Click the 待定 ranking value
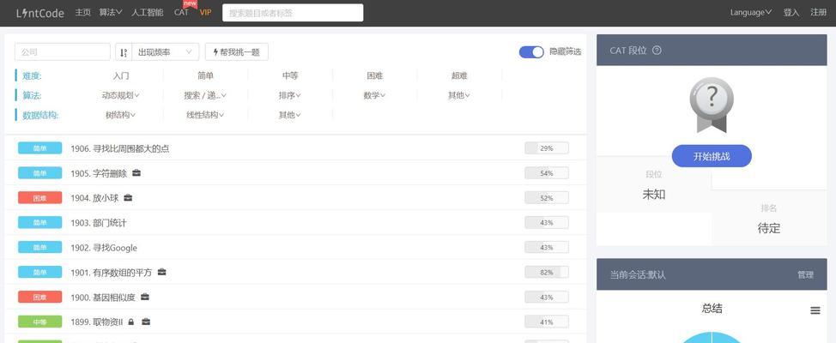The image size is (836, 343). coord(769,228)
